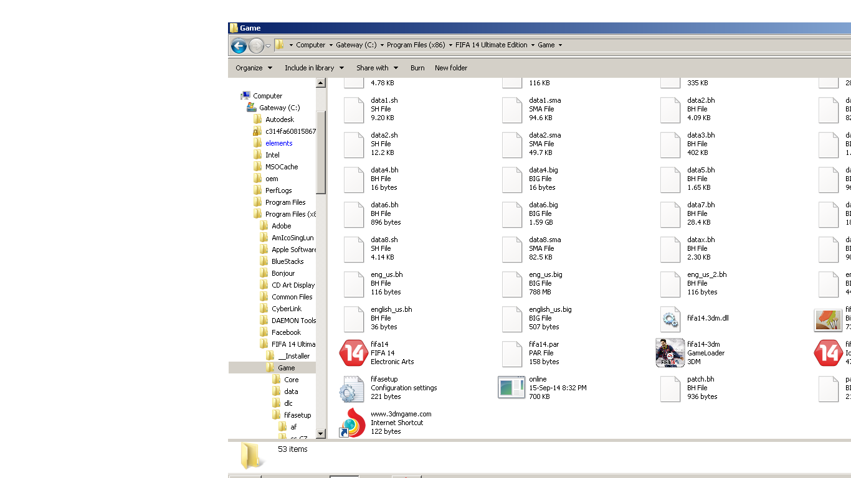This screenshot has height=478, width=851.
Task: Go to FIFA 14 Ultimate Edition breadcrumb
Action: (x=492, y=45)
